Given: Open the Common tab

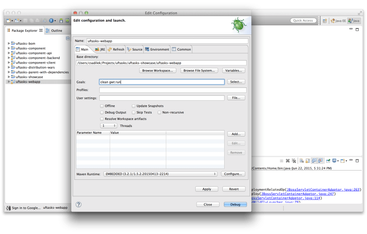Looking at the screenshot, I should tap(181, 50).
